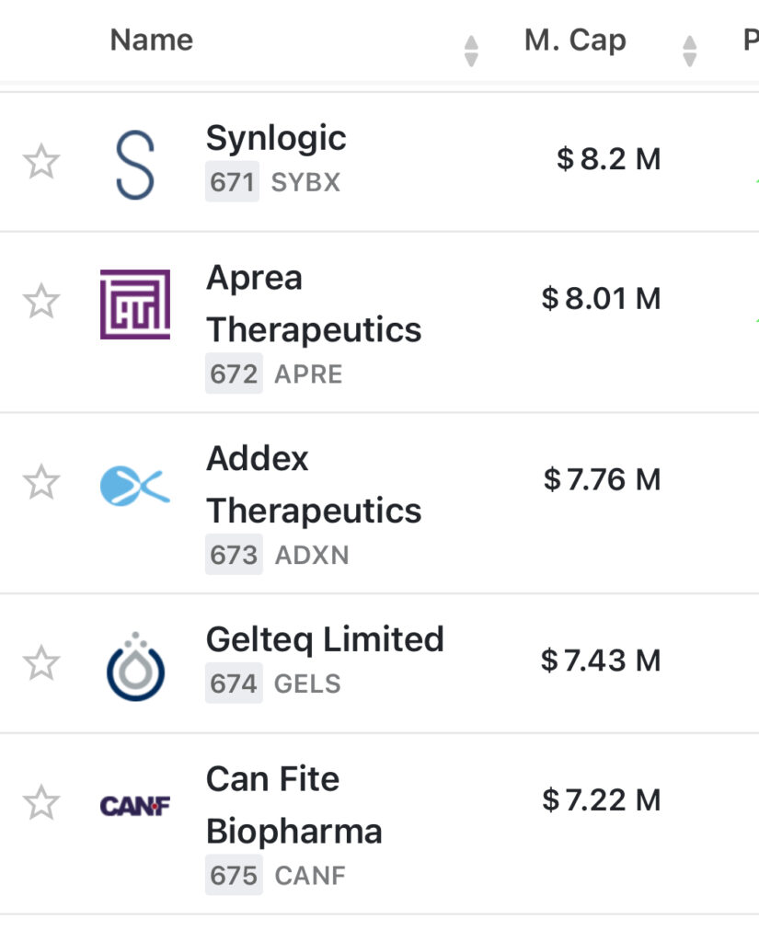The image size is (759, 942).
Task: Click the Synlogic company logo
Action: [134, 164]
